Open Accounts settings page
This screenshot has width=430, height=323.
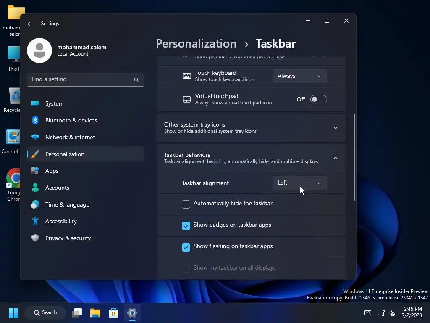86,188
